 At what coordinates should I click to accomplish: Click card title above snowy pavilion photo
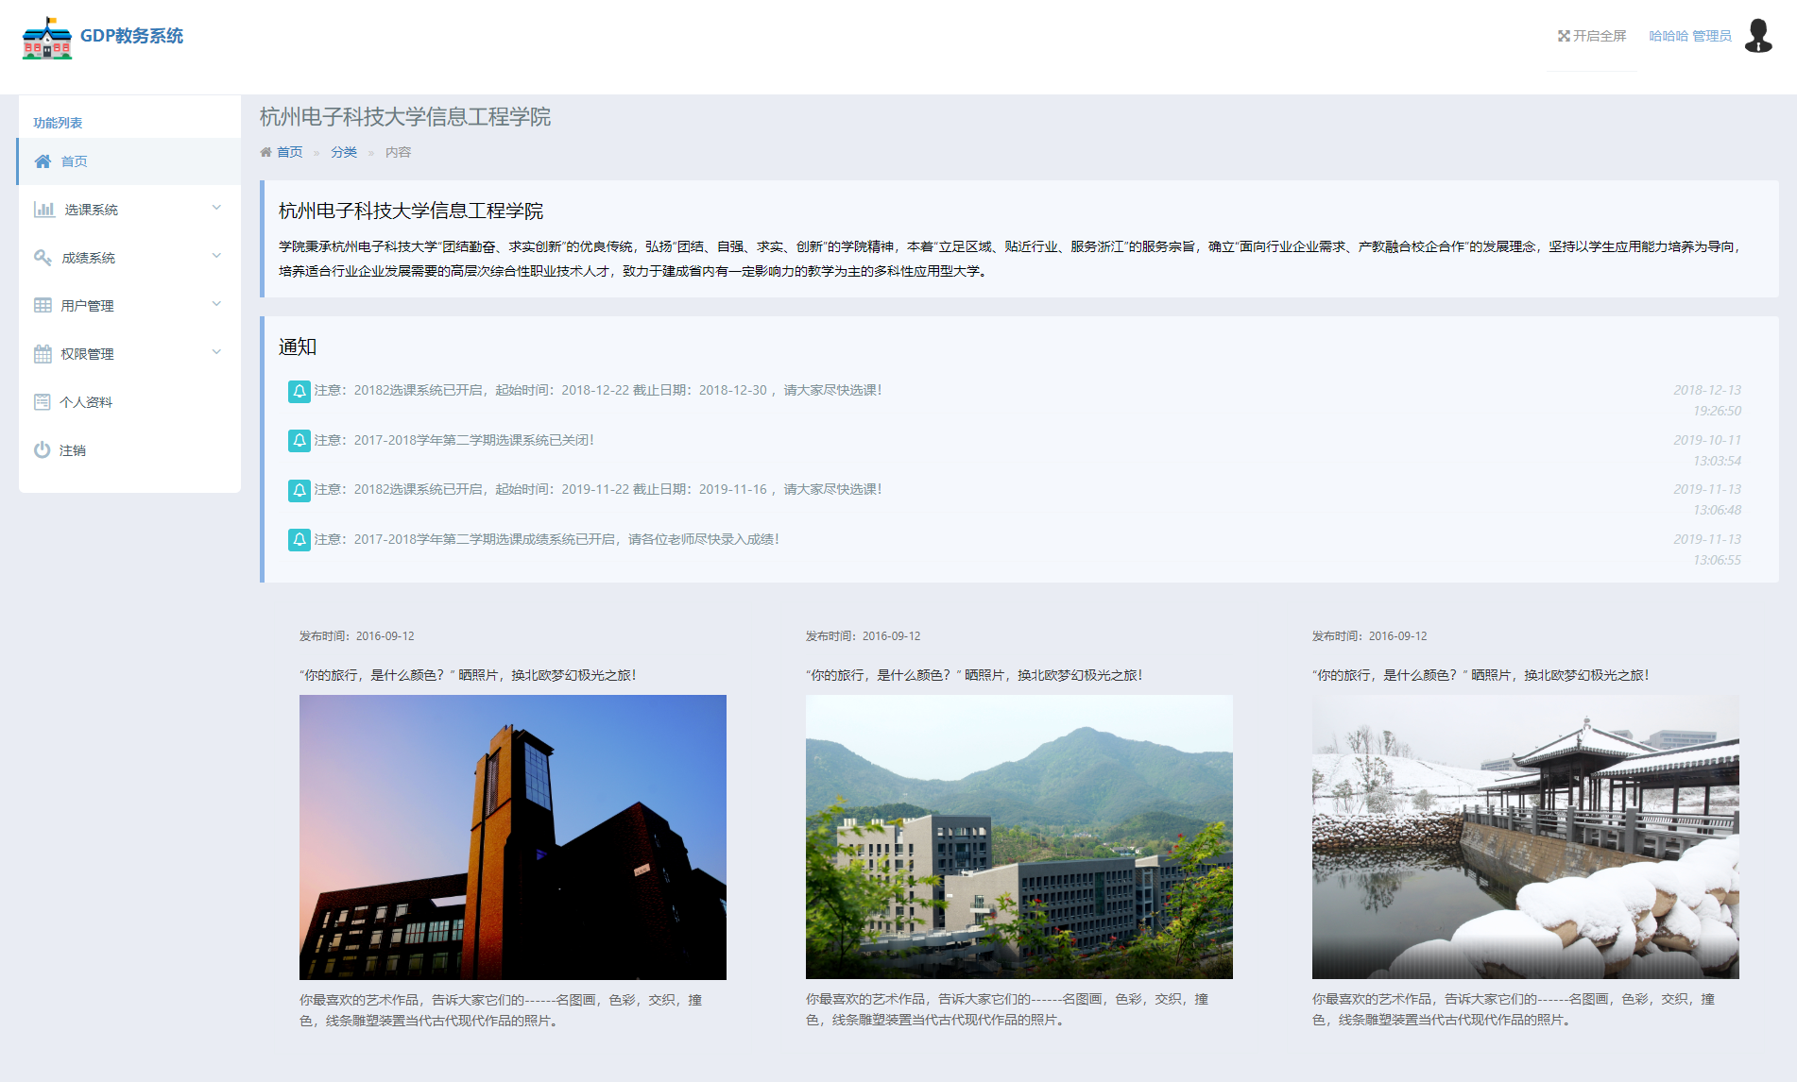(x=1480, y=675)
